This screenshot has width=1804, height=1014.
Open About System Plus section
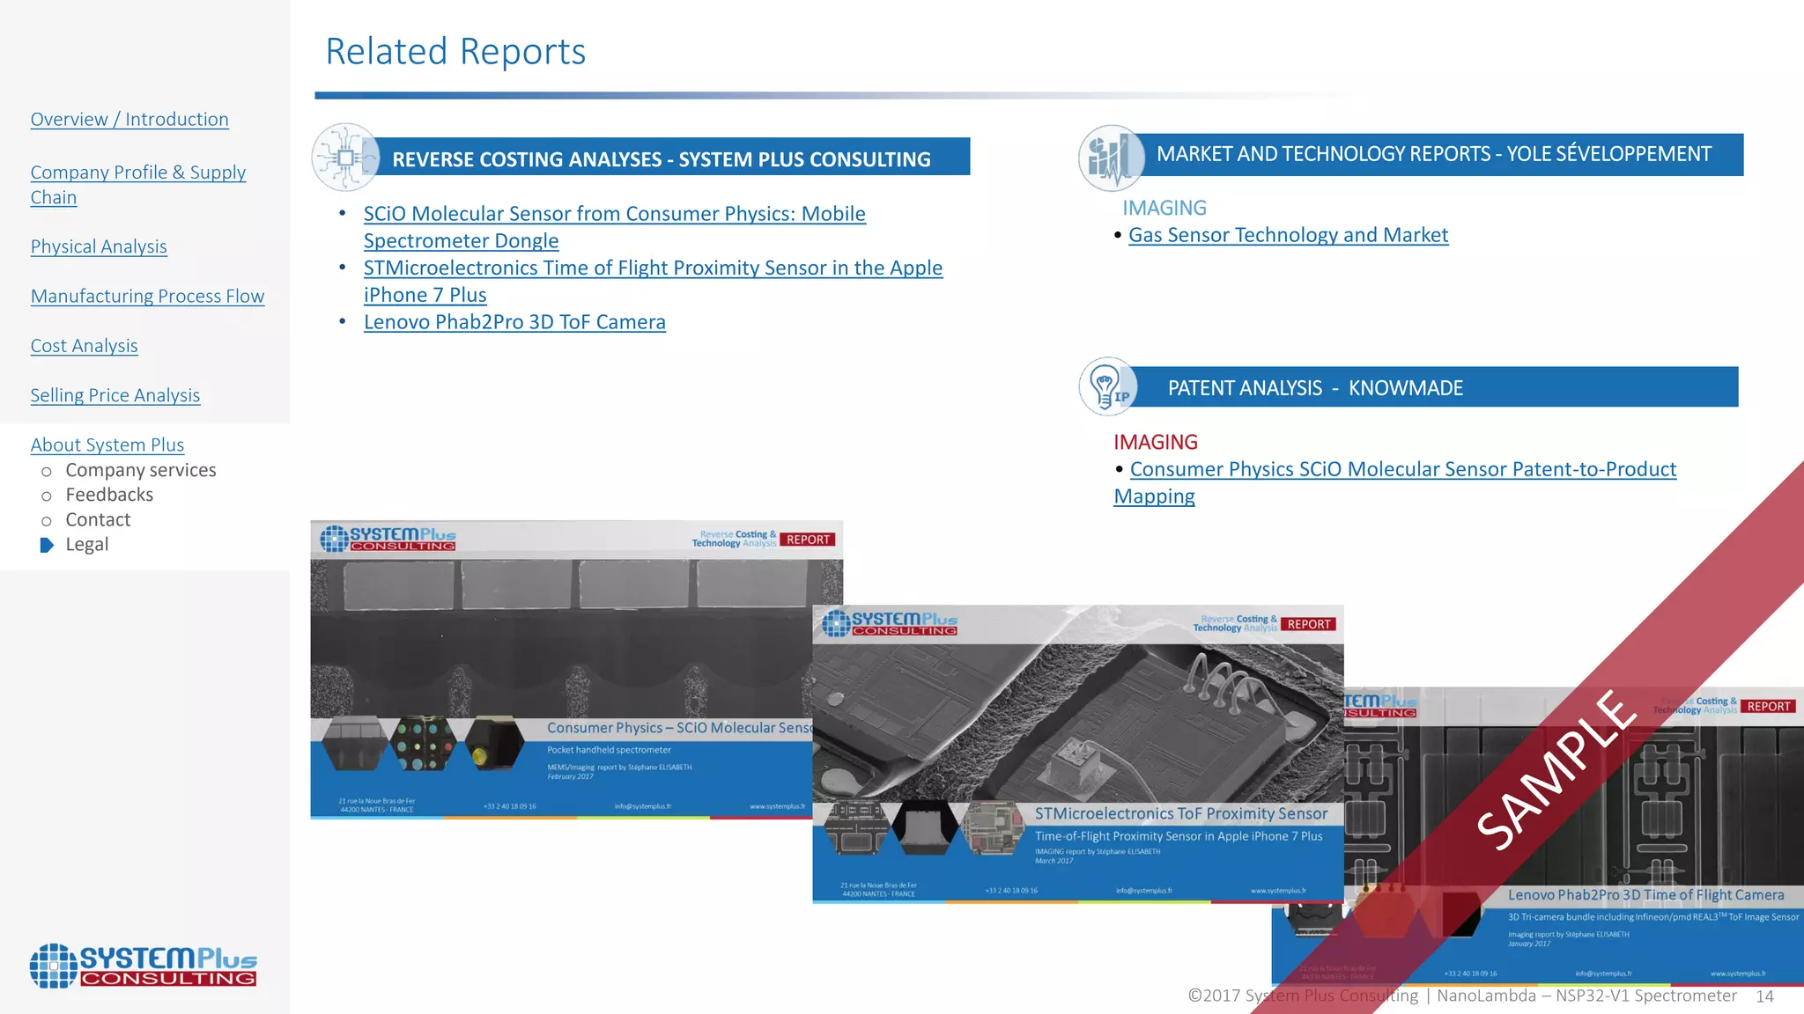[107, 445]
